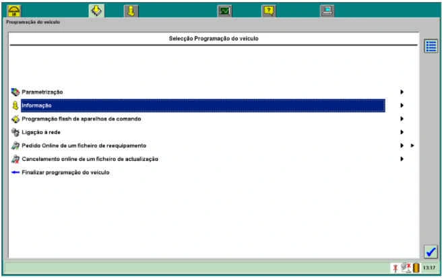Screen dimensions: 444x278
Task: Expand arrow for Programação flash de aparelhos
Action: click(402, 118)
